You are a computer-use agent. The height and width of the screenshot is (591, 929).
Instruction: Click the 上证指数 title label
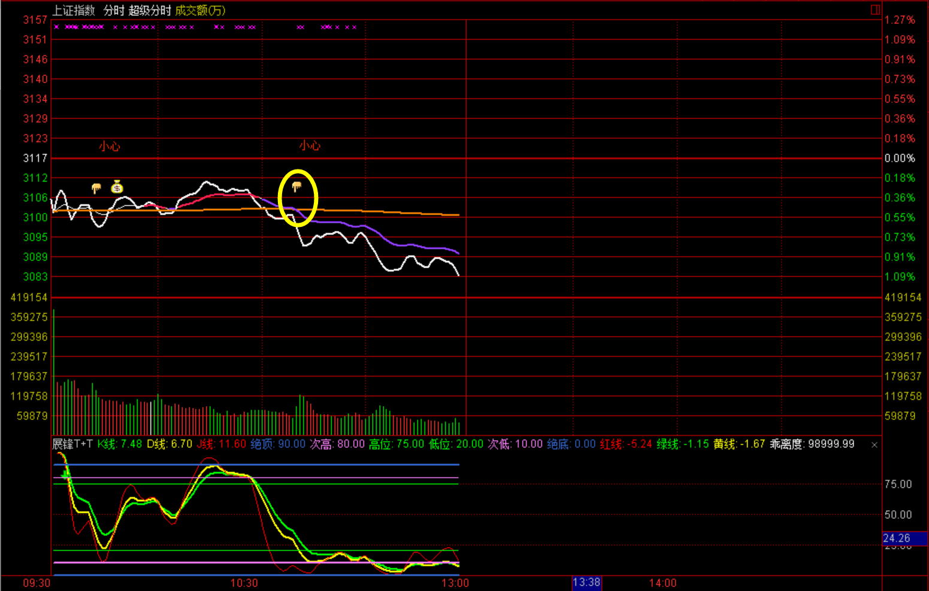(x=74, y=10)
